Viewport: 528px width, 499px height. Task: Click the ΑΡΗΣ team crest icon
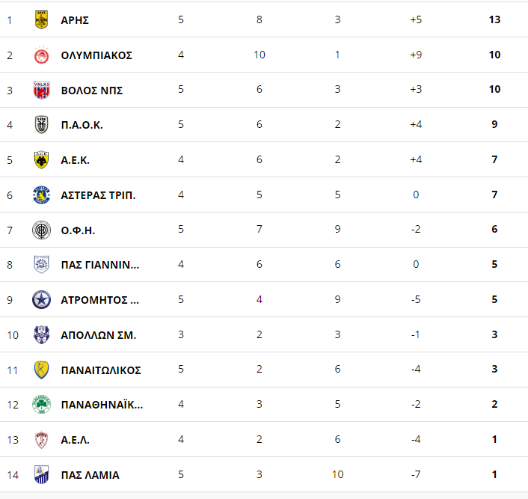(41, 19)
